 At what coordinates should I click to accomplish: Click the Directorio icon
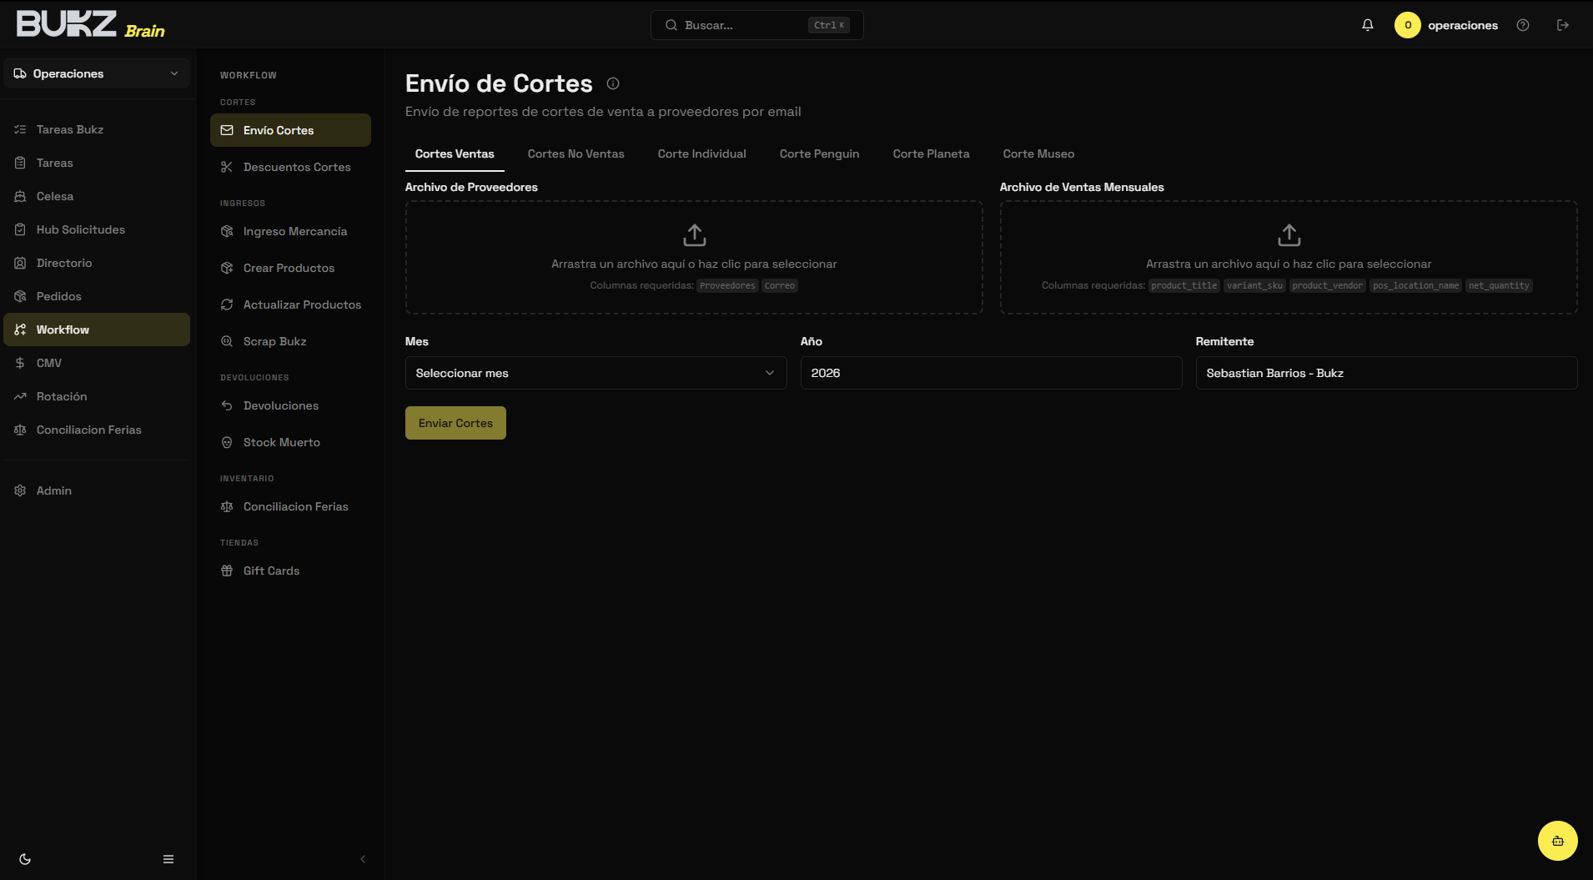pyautogui.click(x=20, y=263)
